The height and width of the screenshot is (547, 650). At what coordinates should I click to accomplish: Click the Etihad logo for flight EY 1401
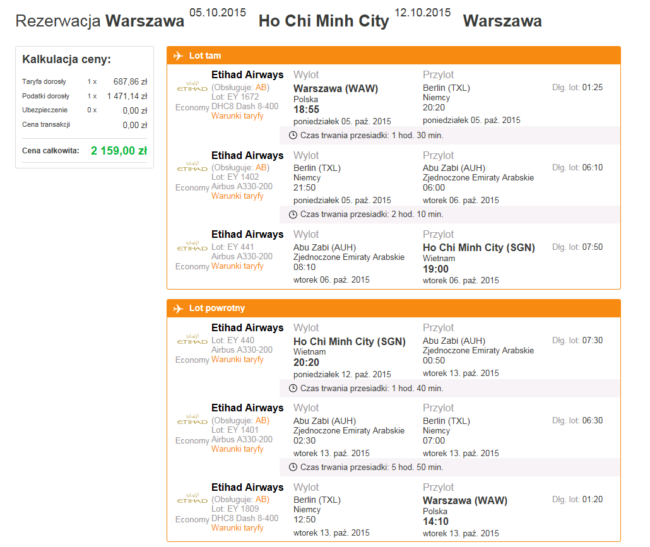tap(192, 419)
